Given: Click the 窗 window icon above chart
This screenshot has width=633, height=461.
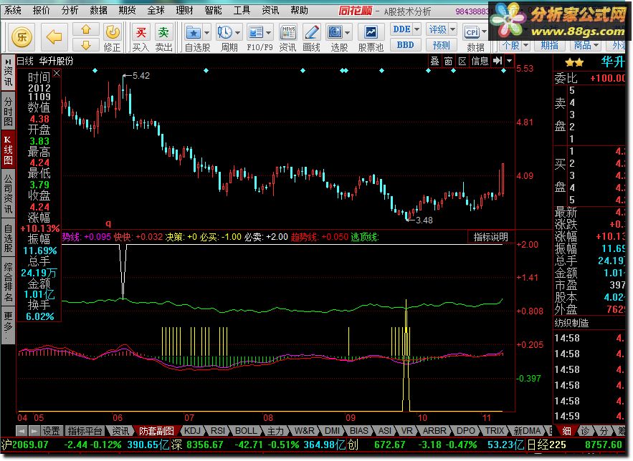Looking at the screenshot, I should 448,62.
